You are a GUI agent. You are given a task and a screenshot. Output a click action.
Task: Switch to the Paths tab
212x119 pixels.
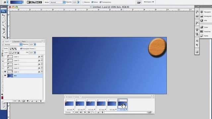(24, 42)
